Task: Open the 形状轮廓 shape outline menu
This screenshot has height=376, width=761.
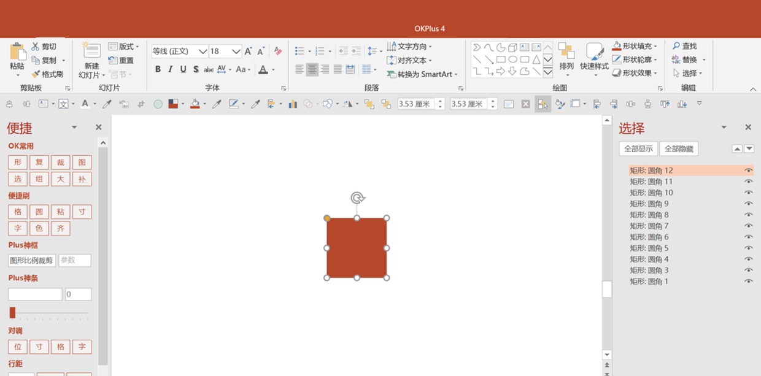Action: click(635, 59)
